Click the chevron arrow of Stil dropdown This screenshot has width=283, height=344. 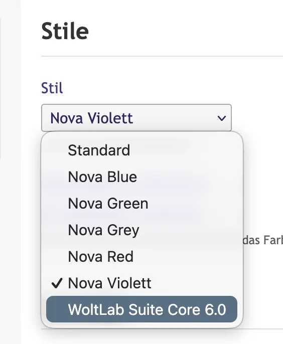[x=221, y=118]
